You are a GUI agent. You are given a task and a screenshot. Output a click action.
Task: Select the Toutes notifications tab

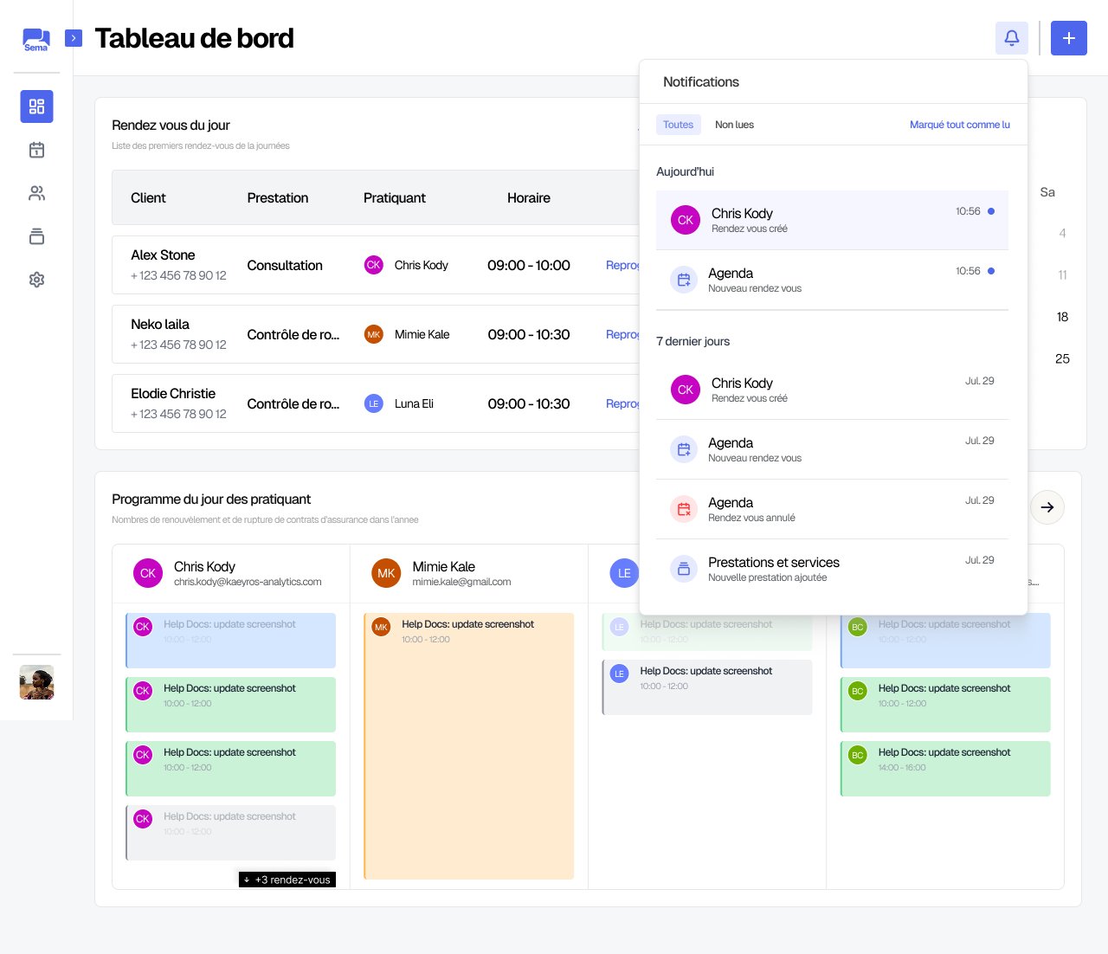[678, 125]
